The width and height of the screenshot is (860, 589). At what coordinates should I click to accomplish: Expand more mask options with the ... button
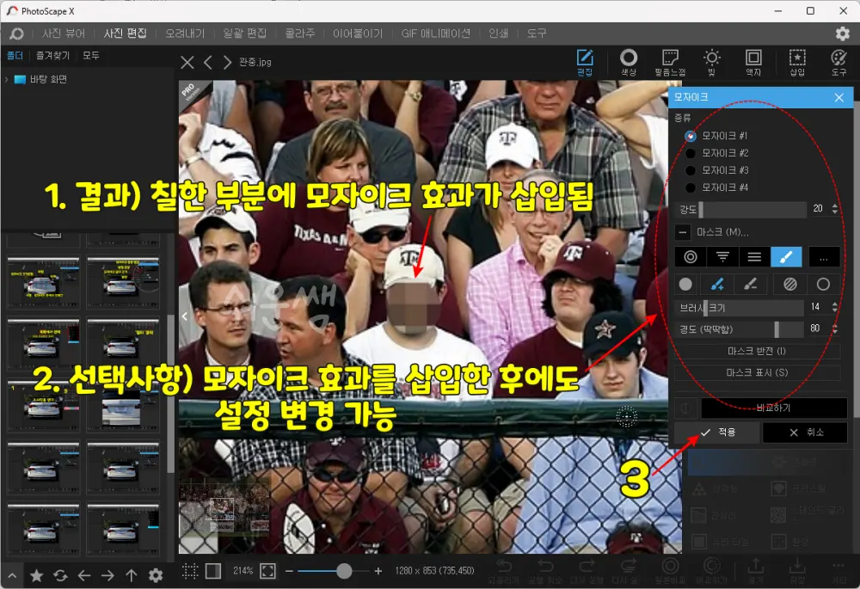(823, 256)
